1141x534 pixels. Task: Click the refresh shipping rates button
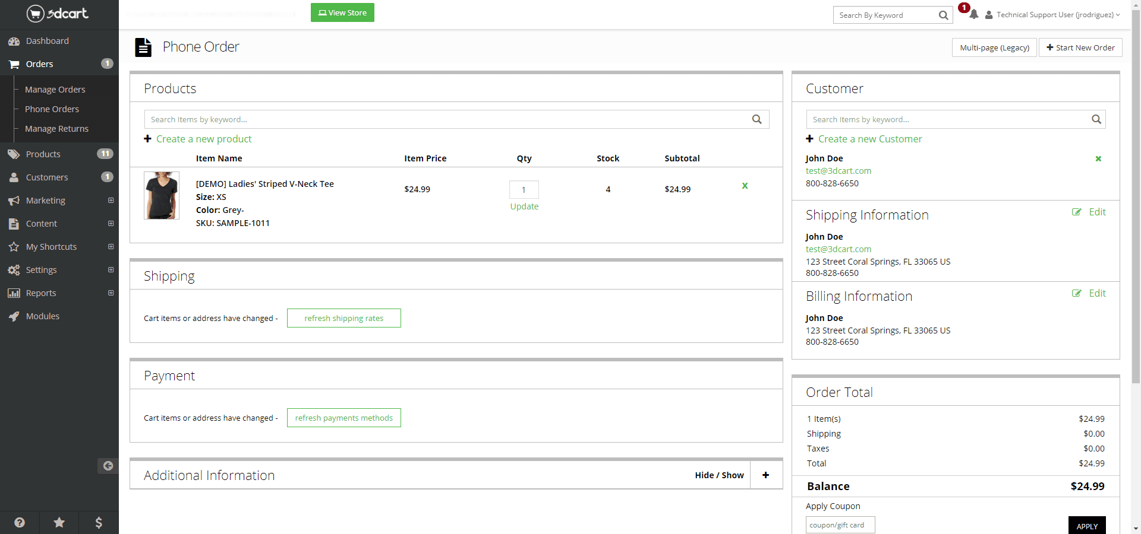343,318
